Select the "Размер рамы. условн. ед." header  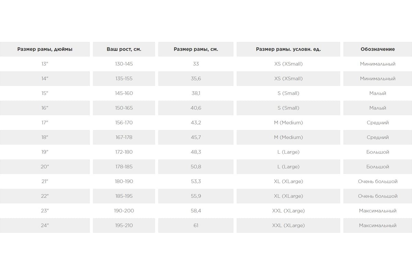(x=288, y=49)
